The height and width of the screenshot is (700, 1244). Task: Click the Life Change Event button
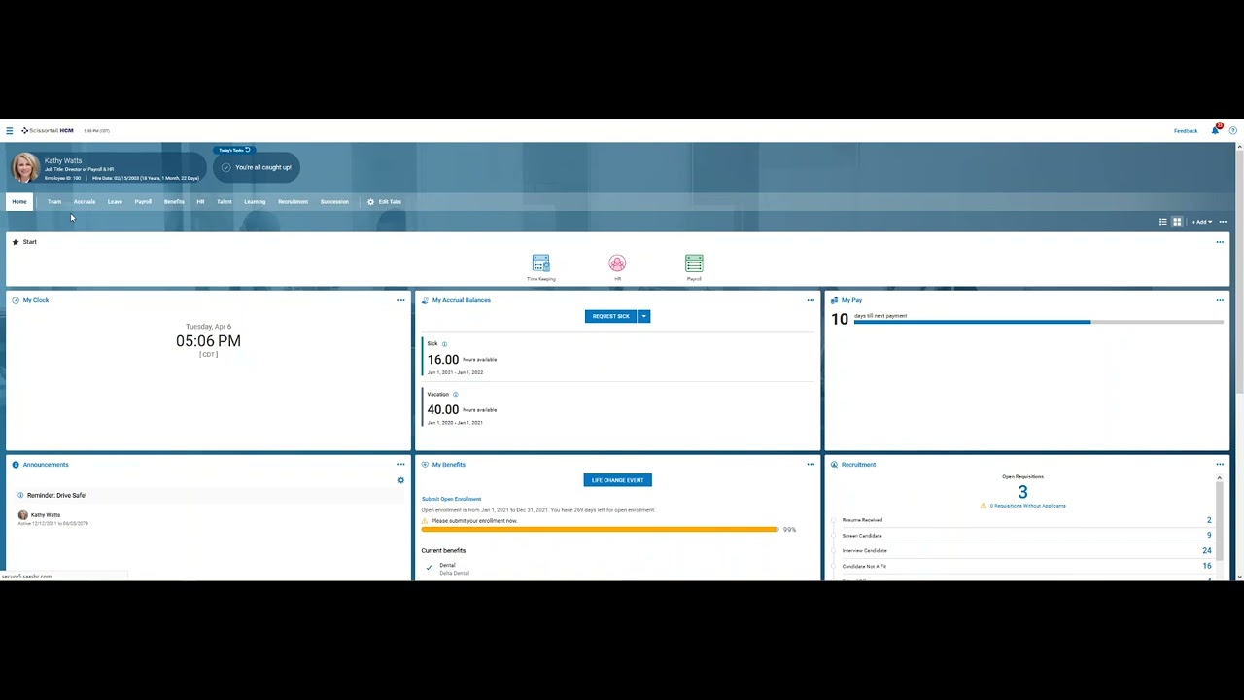coord(618,480)
